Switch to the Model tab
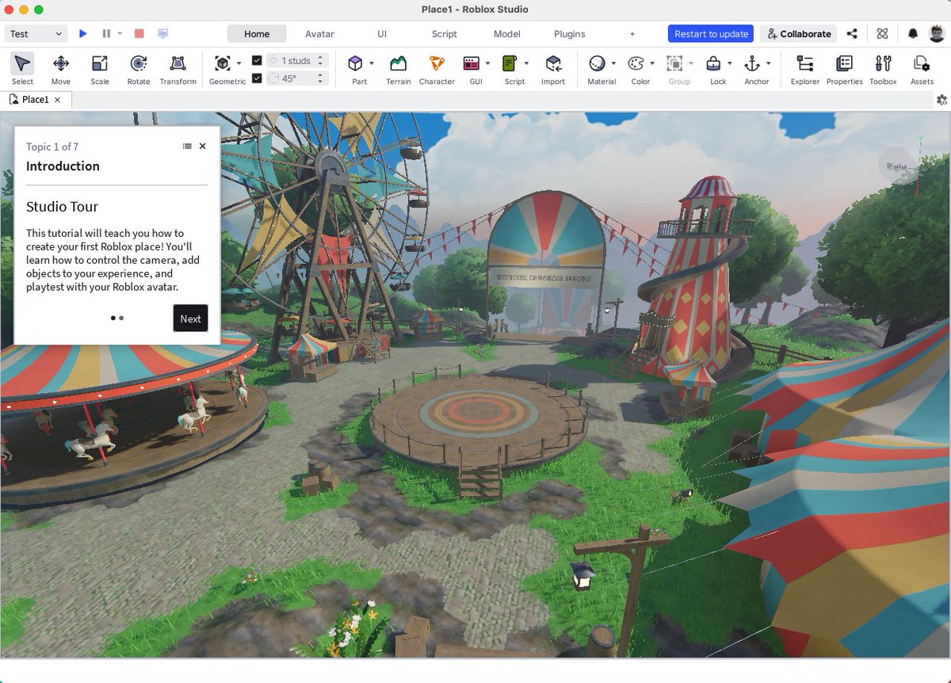 coord(506,34)
